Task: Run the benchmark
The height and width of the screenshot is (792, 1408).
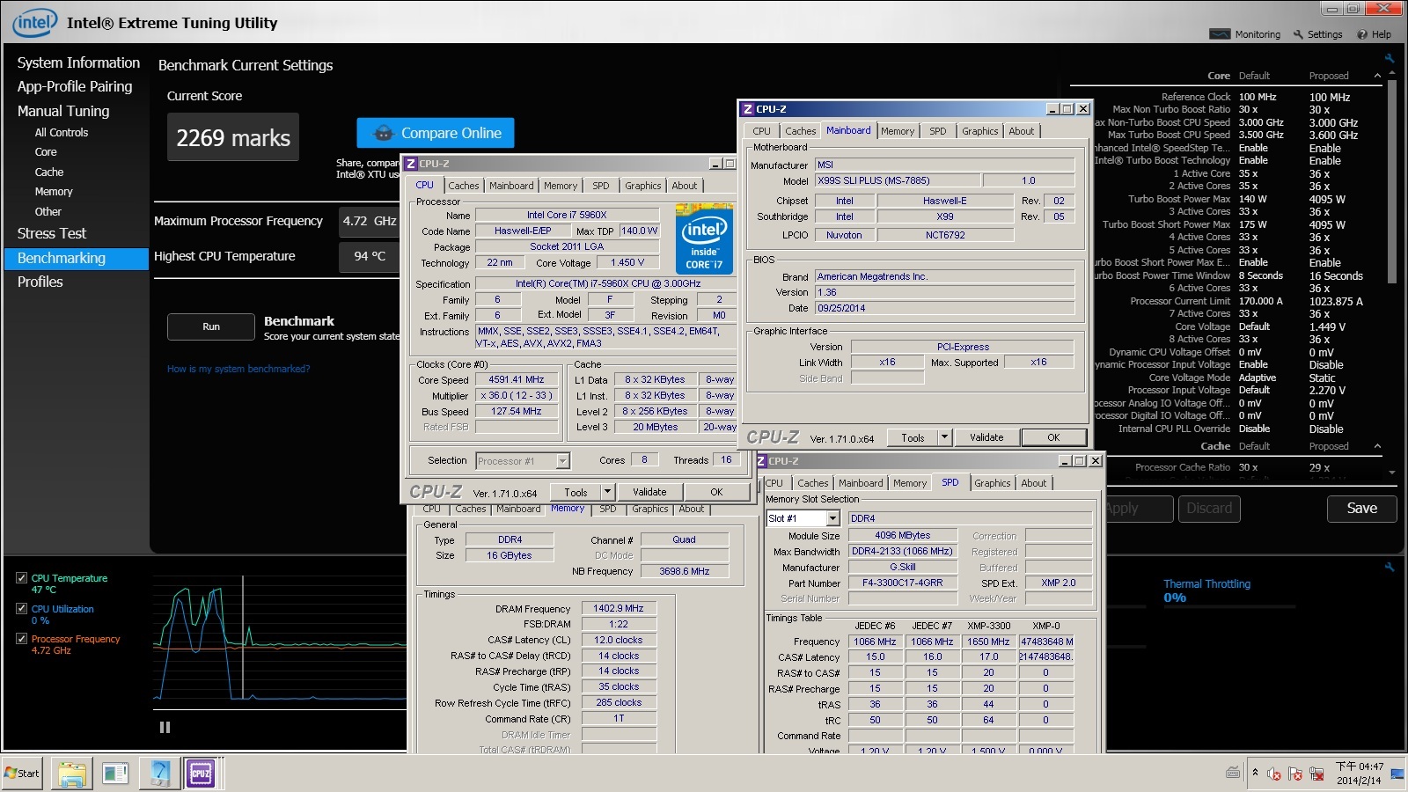Action: [x=211, y=326]
